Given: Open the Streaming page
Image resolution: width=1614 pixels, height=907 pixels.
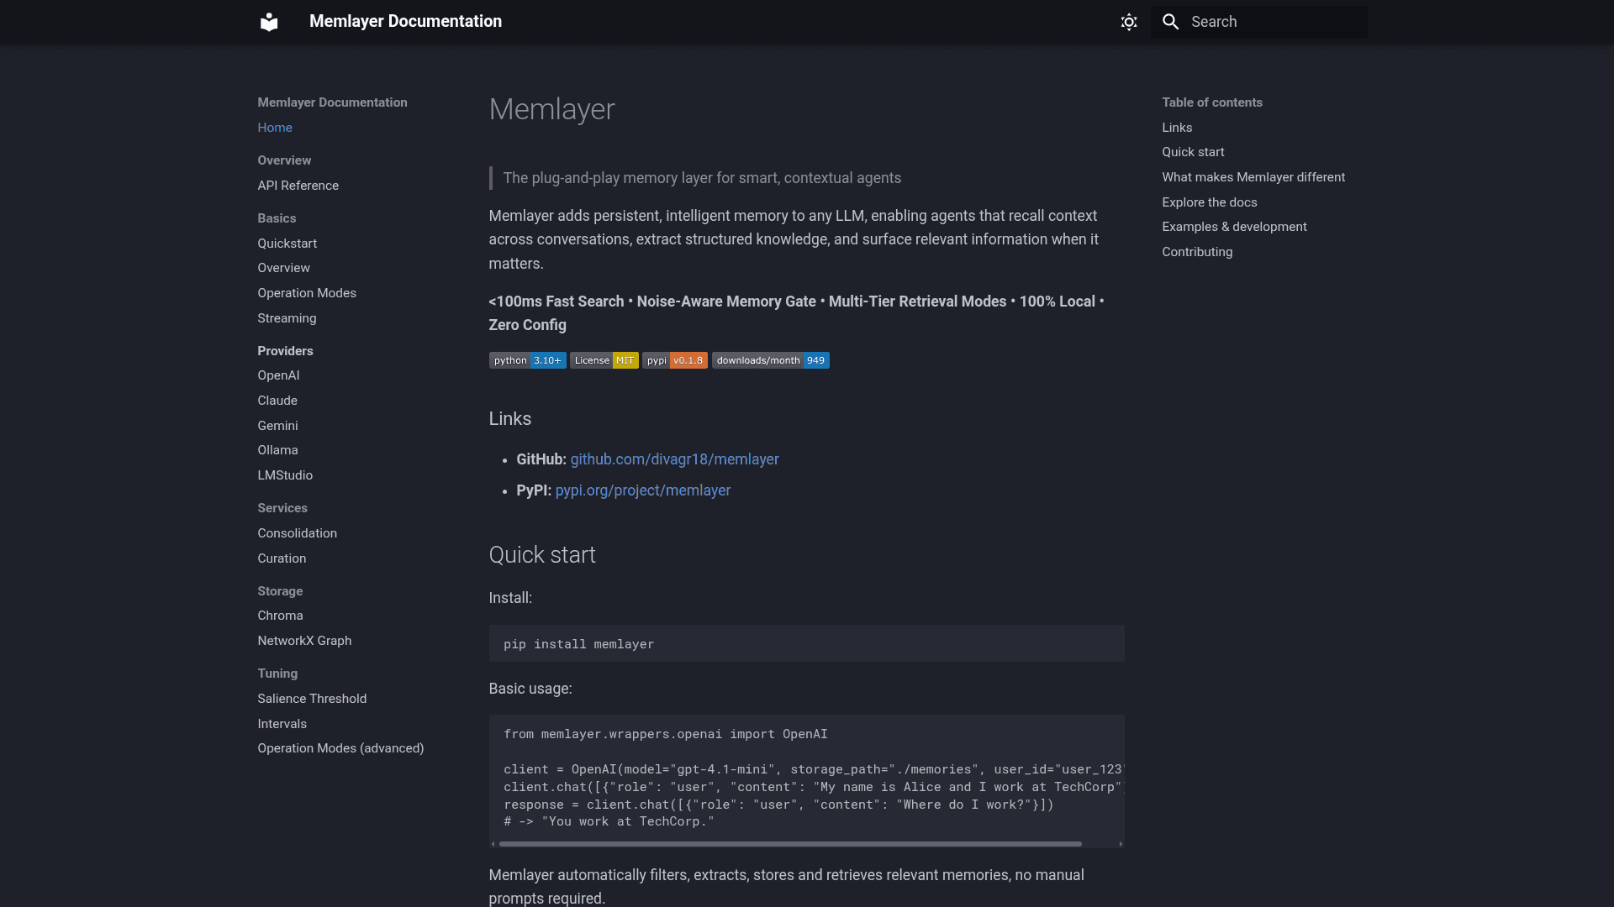Looking at the screenshot, I should coord(287,318).
